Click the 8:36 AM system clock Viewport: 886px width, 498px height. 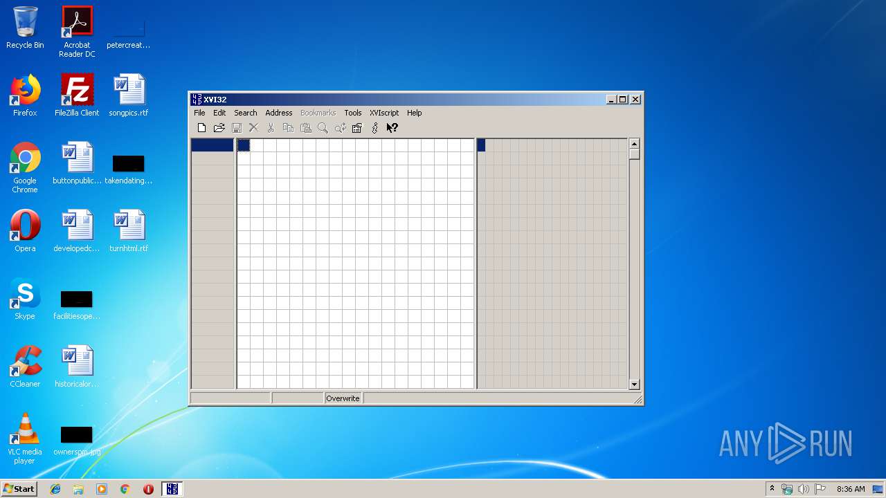tap(851, 489)
